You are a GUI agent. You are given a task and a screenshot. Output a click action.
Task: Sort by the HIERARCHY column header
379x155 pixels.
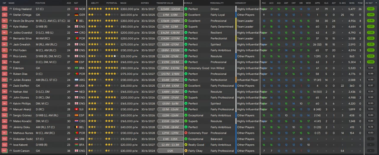coord(240,3)
